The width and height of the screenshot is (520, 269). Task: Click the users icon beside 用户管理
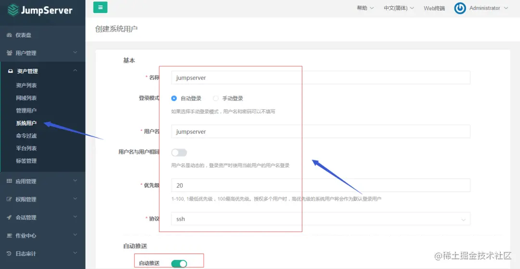9,53
